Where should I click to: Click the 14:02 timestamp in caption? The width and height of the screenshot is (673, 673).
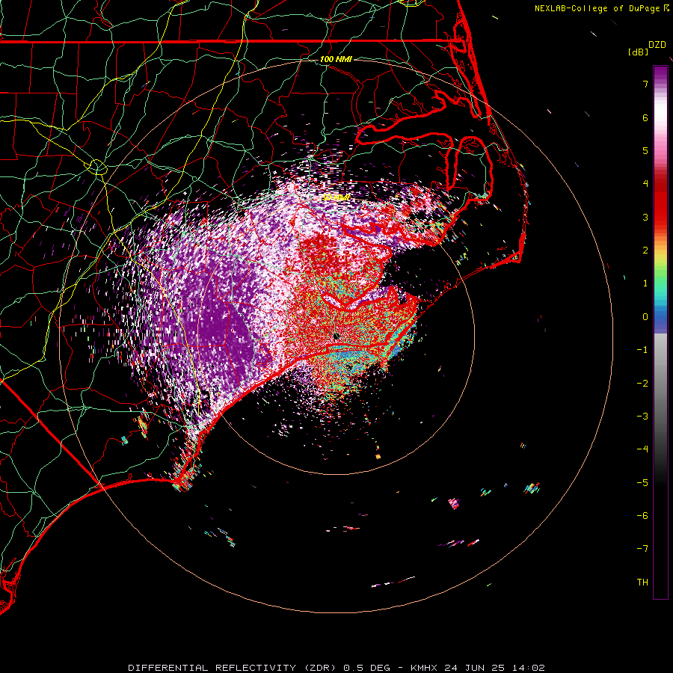click(528, 668)
